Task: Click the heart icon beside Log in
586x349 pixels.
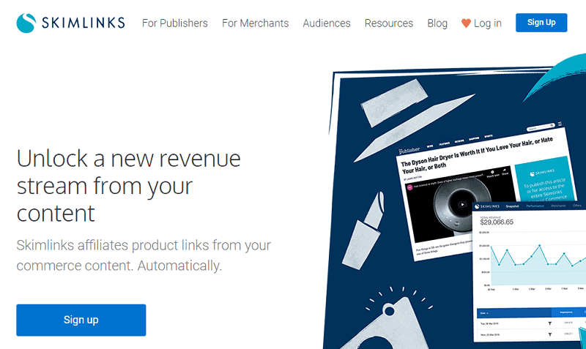Action: coord(466,23)
